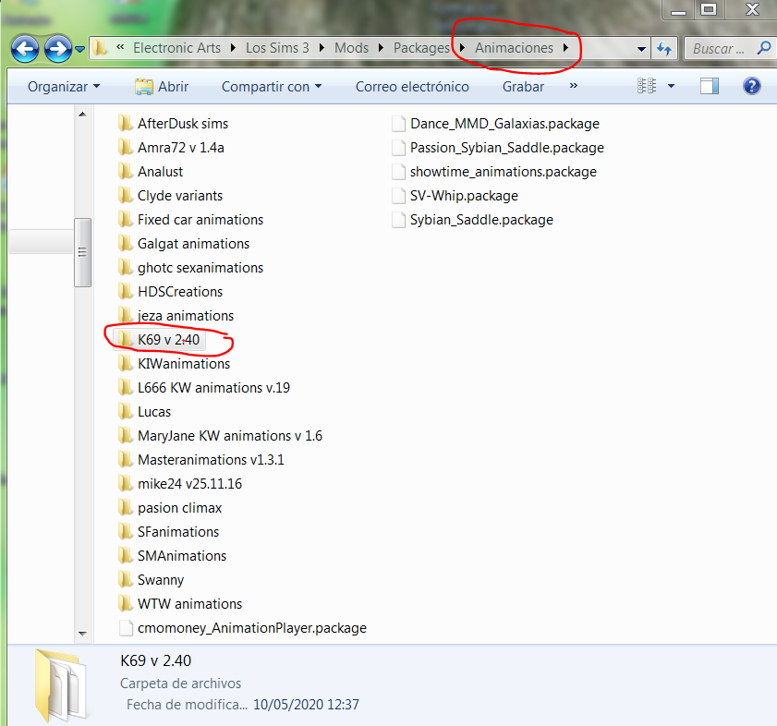Viewport: 777px width, 726px height.
Task: Click the scrollbar down arrow
Action: 82,634
